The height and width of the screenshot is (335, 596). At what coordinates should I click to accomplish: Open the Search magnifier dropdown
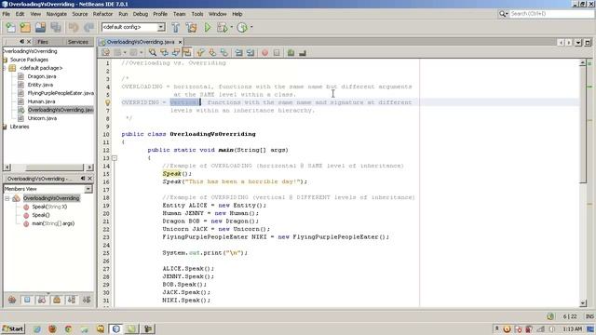point(503,14)
